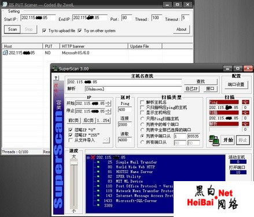Image resolution: width=254 pixels, height=217 pixels.
Task: Click the 连接 delay field showing 2000
Action: [125, 124]
